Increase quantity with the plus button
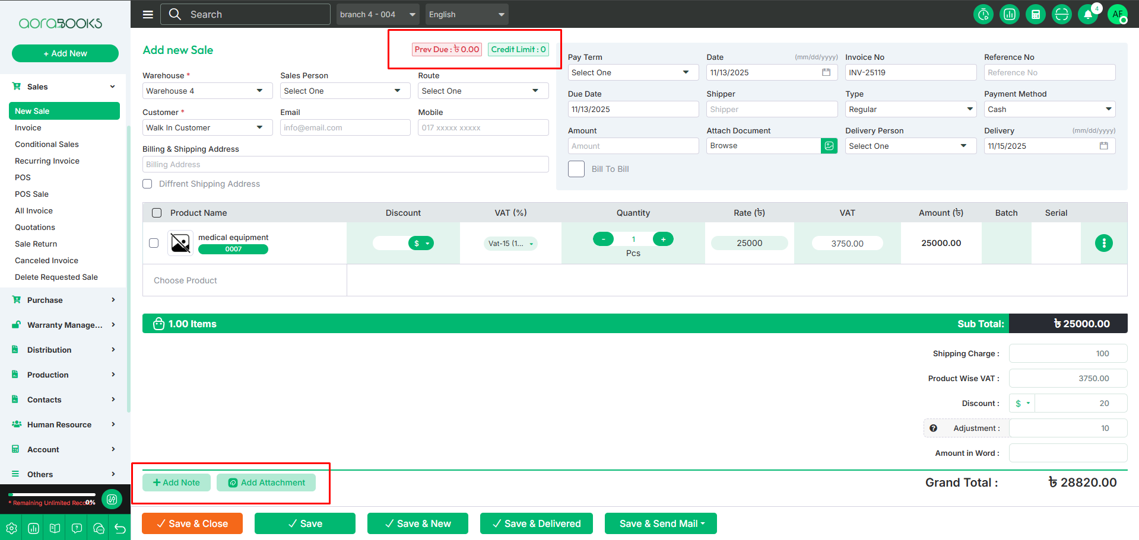 coord(663,239)
